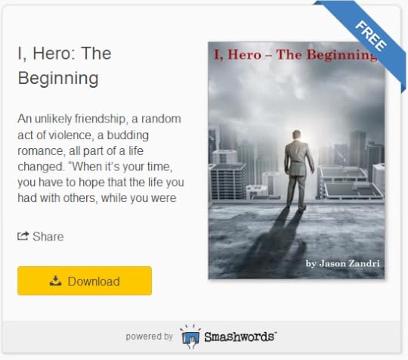Click the Smashwords tablet-and-hand logo icon
408x360 pixels.
pyautogui.click(x=190, y=337)
